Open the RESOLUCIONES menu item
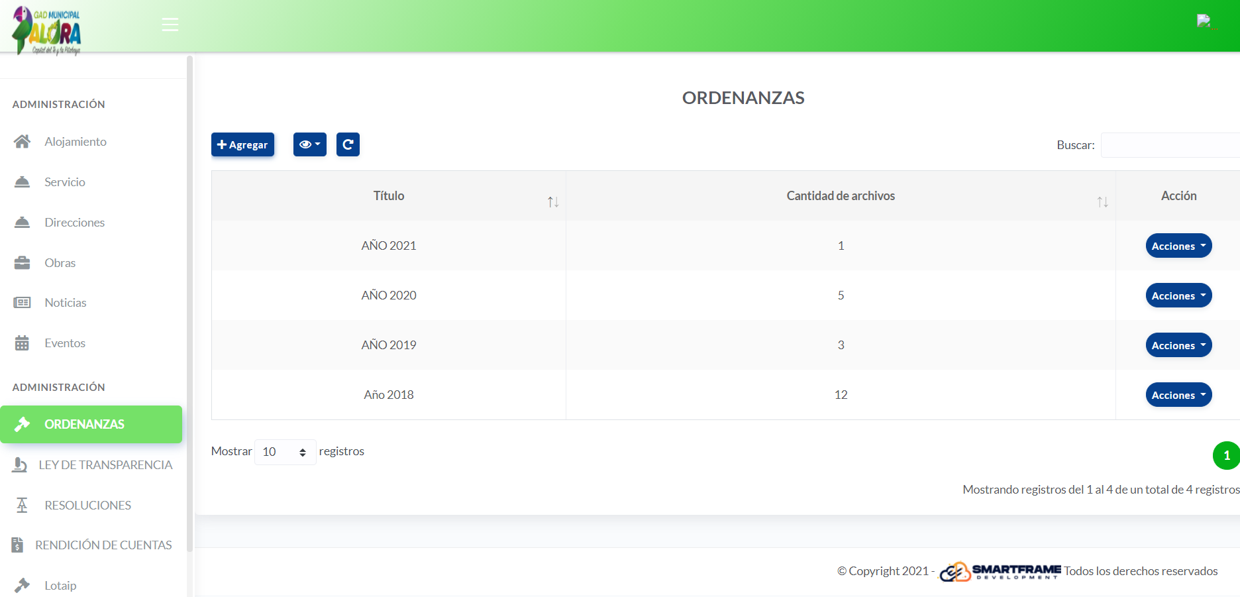 pyautogui.click(x=87, y=505)
